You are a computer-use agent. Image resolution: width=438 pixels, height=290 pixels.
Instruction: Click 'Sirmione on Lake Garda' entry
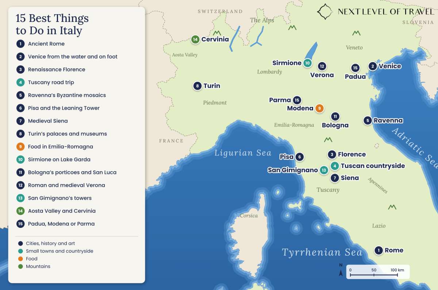pos(59,159)
